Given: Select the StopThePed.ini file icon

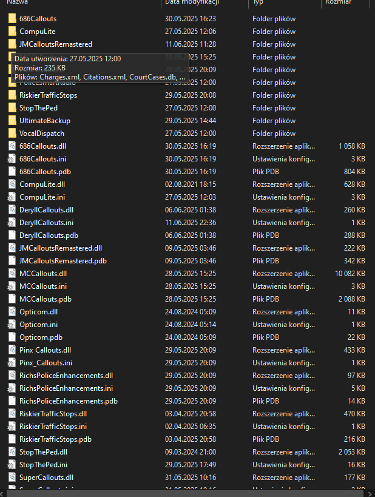Looking at the screenshot, I should point(12,465).
